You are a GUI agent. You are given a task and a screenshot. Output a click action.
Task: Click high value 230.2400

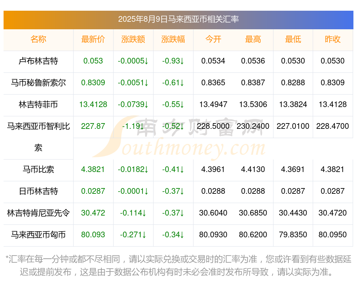pos(253,126)
